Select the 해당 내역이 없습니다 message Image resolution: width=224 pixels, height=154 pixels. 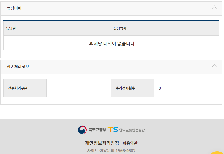coord(114,43)
